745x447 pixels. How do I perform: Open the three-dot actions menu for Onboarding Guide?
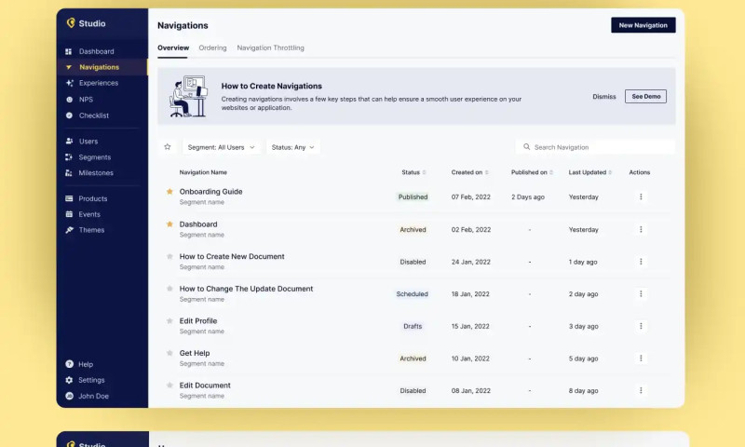pos(641,196)
